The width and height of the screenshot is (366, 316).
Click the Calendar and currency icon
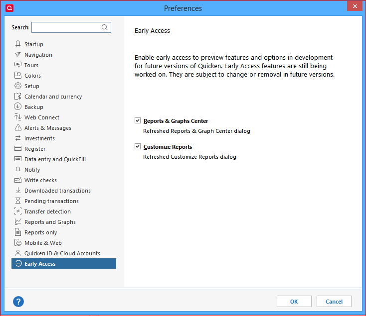point(18,96)
